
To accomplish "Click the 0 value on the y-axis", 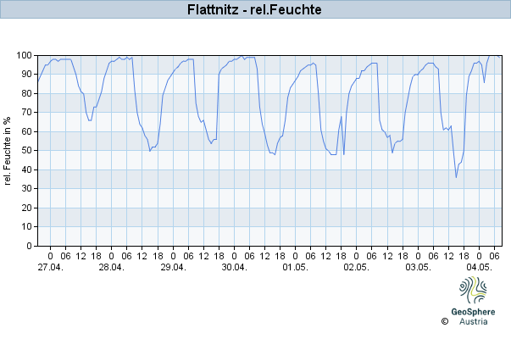I will pyautogui.click(x=30, y=246).
